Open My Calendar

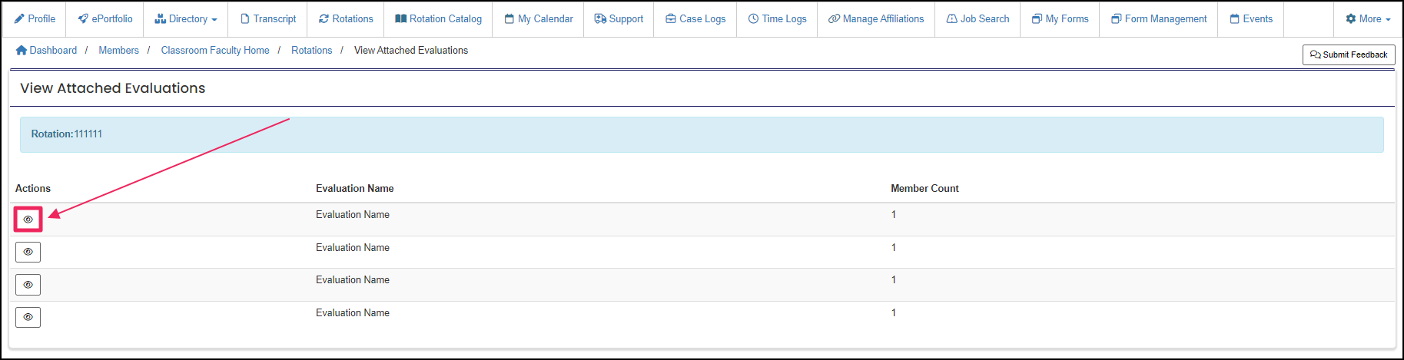539,18
